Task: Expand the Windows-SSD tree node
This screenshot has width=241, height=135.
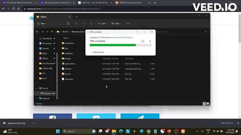Action: (38, 93)
